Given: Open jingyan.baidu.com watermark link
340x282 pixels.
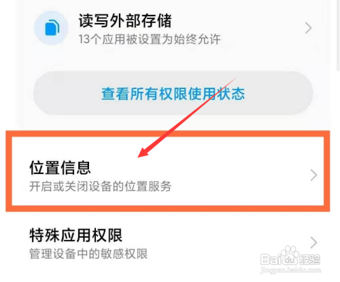Looking at the screenshot, I should (291, 270).
